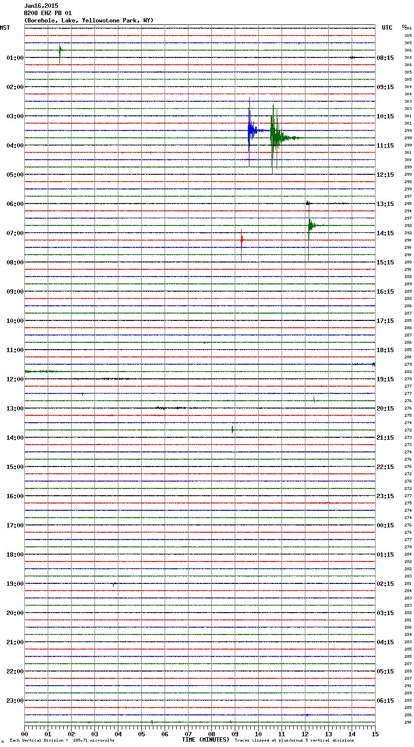Click the 19:15 UTC time label

(x=385, y=379)
